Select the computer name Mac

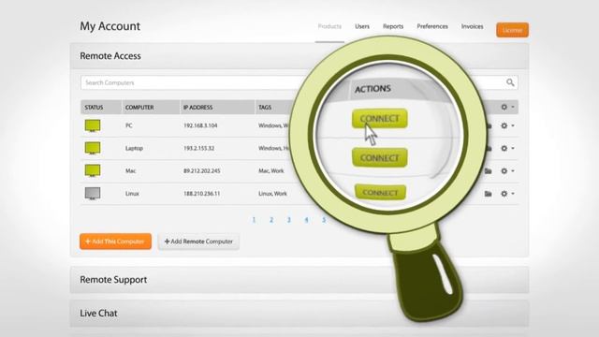click(131, 170)
